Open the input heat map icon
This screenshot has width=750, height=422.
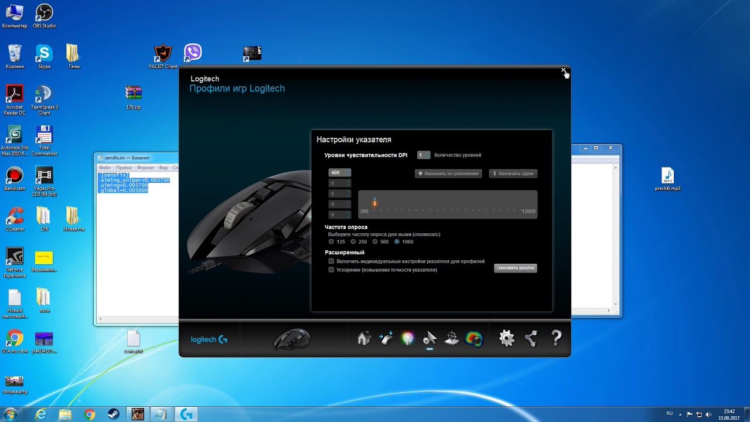click(473, 338)
